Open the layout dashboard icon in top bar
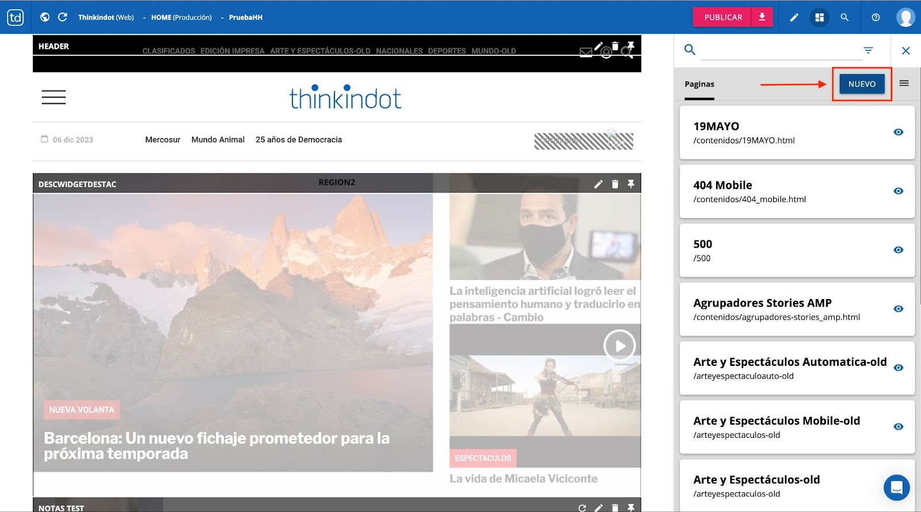Screen dimensions: 921x512 (x=819, y=17)
